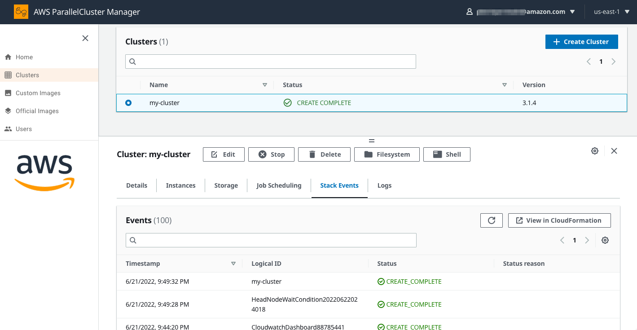Click the search magnifier in Clusters filter
The width and height of the screenshot is (637, 330).
click(x=132, y=62)
